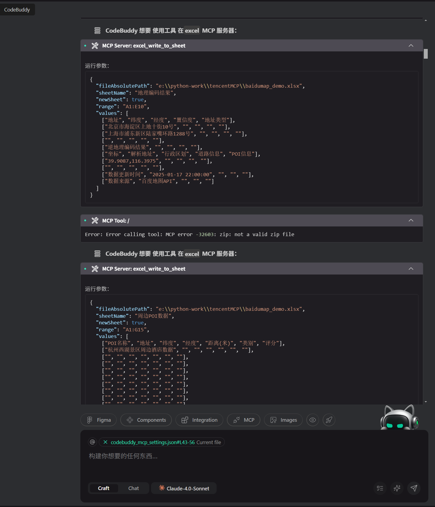Click the rocket deploy icon

(x=329, y=420)
